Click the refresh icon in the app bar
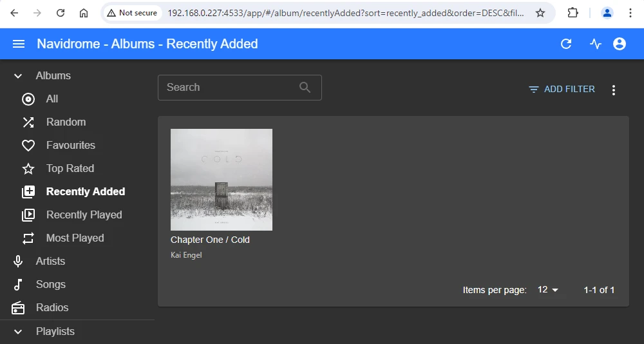The height and width of the screenshot is (344, 644). (566, 44)
